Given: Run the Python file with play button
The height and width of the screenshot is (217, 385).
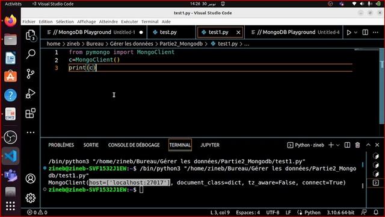Looking at the screenshot, I should coord(349,32).
